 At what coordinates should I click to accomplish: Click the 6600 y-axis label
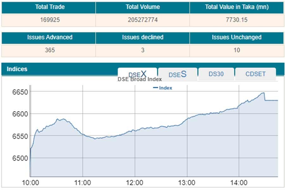[20, 114]
